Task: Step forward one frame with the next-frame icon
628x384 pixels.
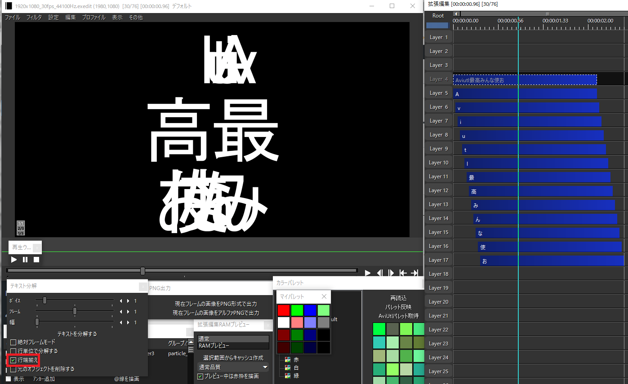Action: pyautogui.click(x=391, y=273)
